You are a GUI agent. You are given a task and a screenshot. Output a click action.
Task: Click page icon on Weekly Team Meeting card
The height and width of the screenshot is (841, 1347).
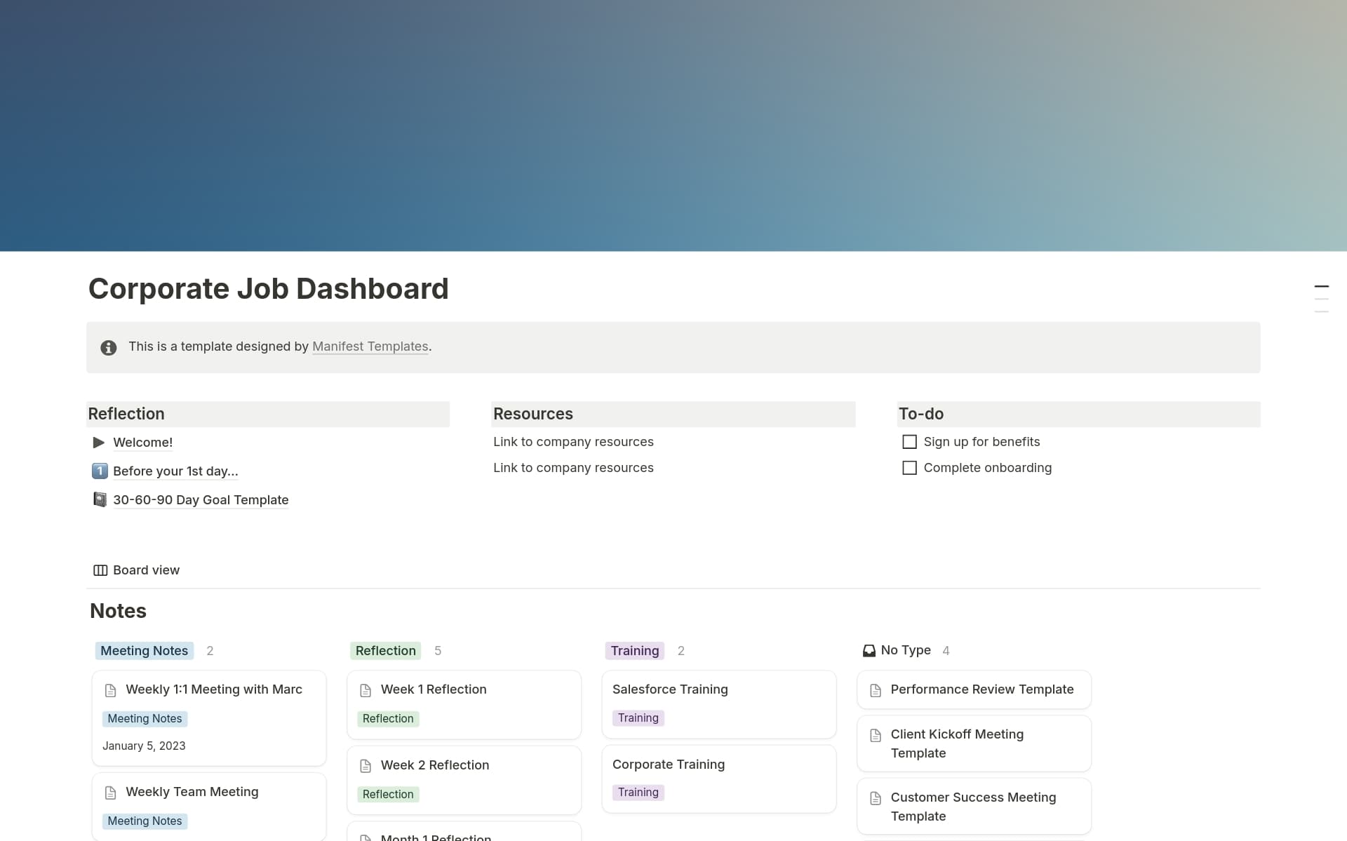point(110,793)
